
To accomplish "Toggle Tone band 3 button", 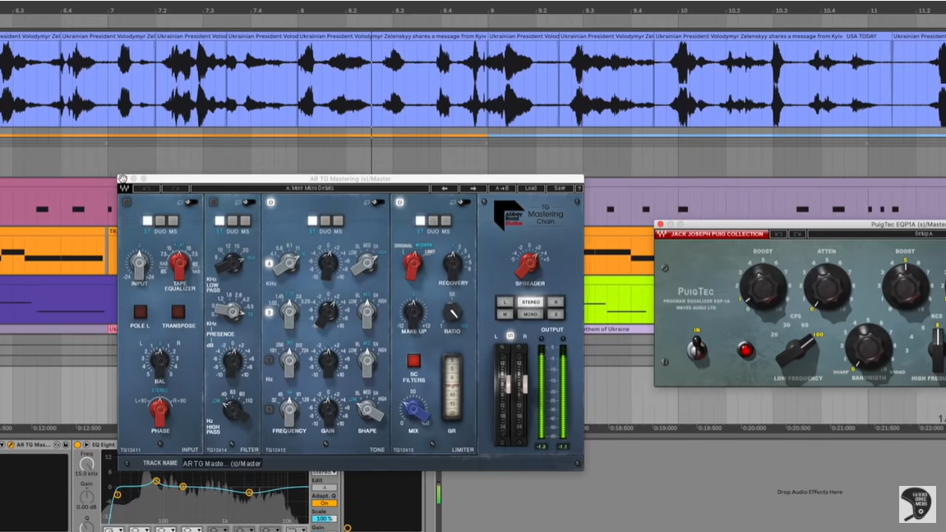I will (269, 312).
